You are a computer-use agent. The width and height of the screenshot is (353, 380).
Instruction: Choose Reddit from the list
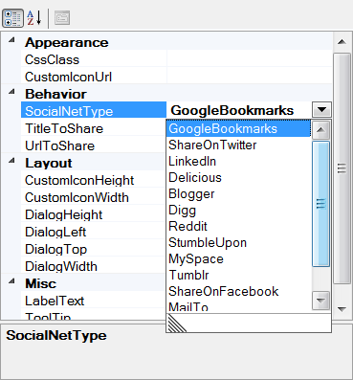click(238, 226)
